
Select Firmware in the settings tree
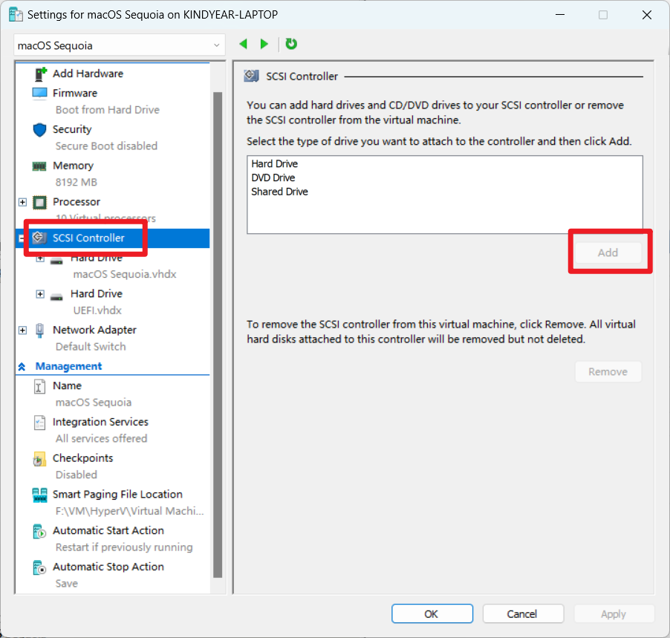click(x=75, y=93)
